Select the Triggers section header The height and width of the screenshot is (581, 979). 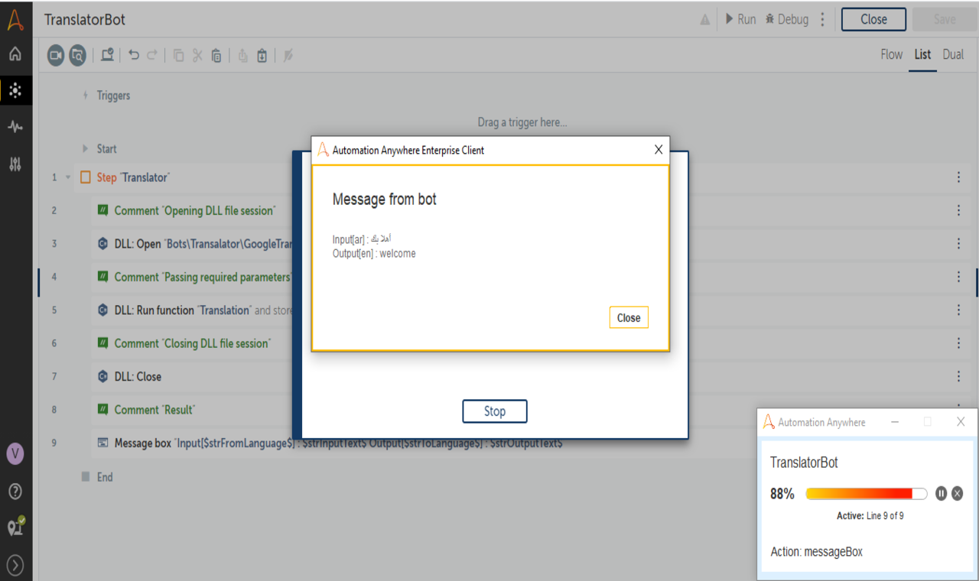click(113, 96)
